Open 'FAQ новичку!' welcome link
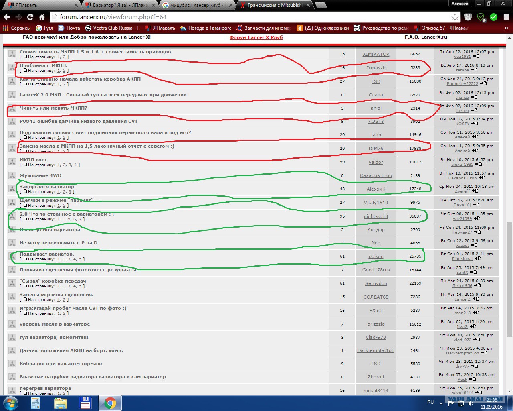513x411 pixels. (x=87, y=37)
